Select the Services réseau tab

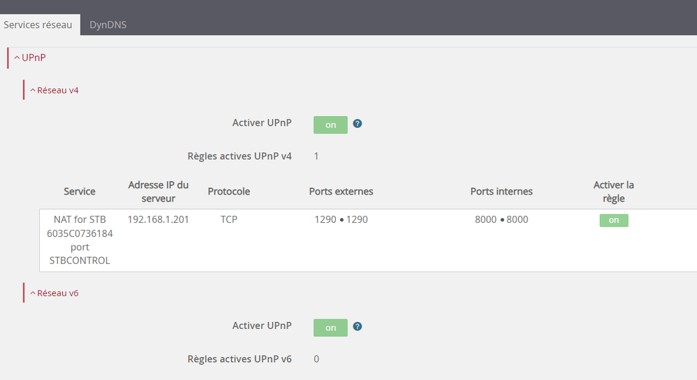tap(38, 24)
